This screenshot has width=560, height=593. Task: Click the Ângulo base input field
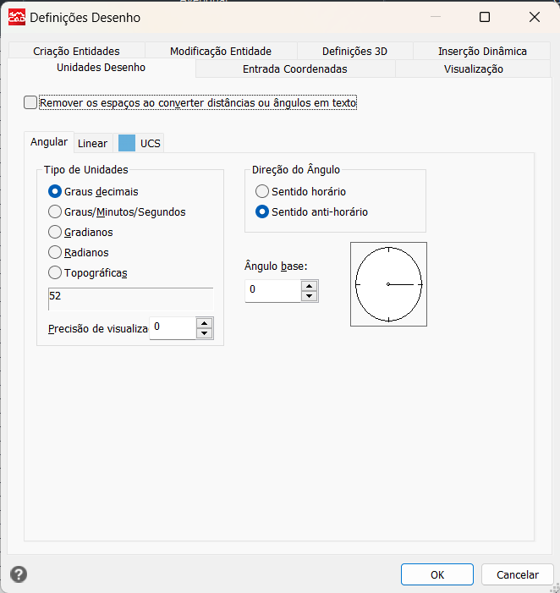[x=272, y=290]
